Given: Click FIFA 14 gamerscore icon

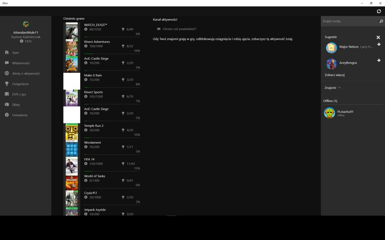Looking at the screenshot, I should [86, 163].
